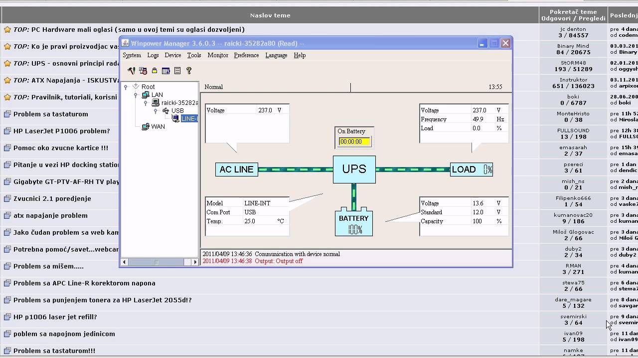Select the USB node in the tree
Screen dimensions: 638x358
point(177,111)
